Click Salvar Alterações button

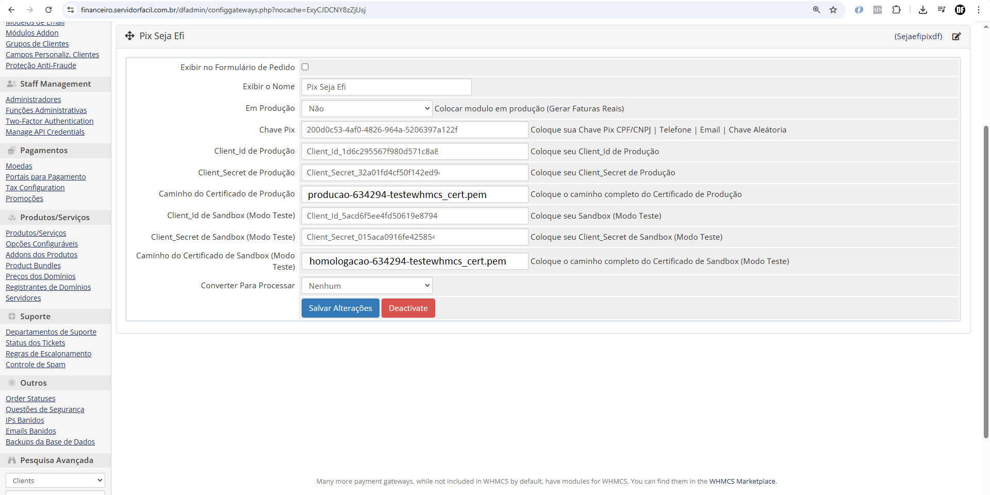pyautogui.click(x=340, y=308)
